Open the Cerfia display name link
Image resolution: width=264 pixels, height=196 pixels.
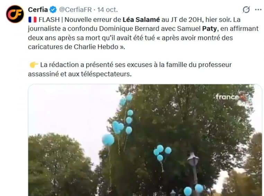(38, 10)
